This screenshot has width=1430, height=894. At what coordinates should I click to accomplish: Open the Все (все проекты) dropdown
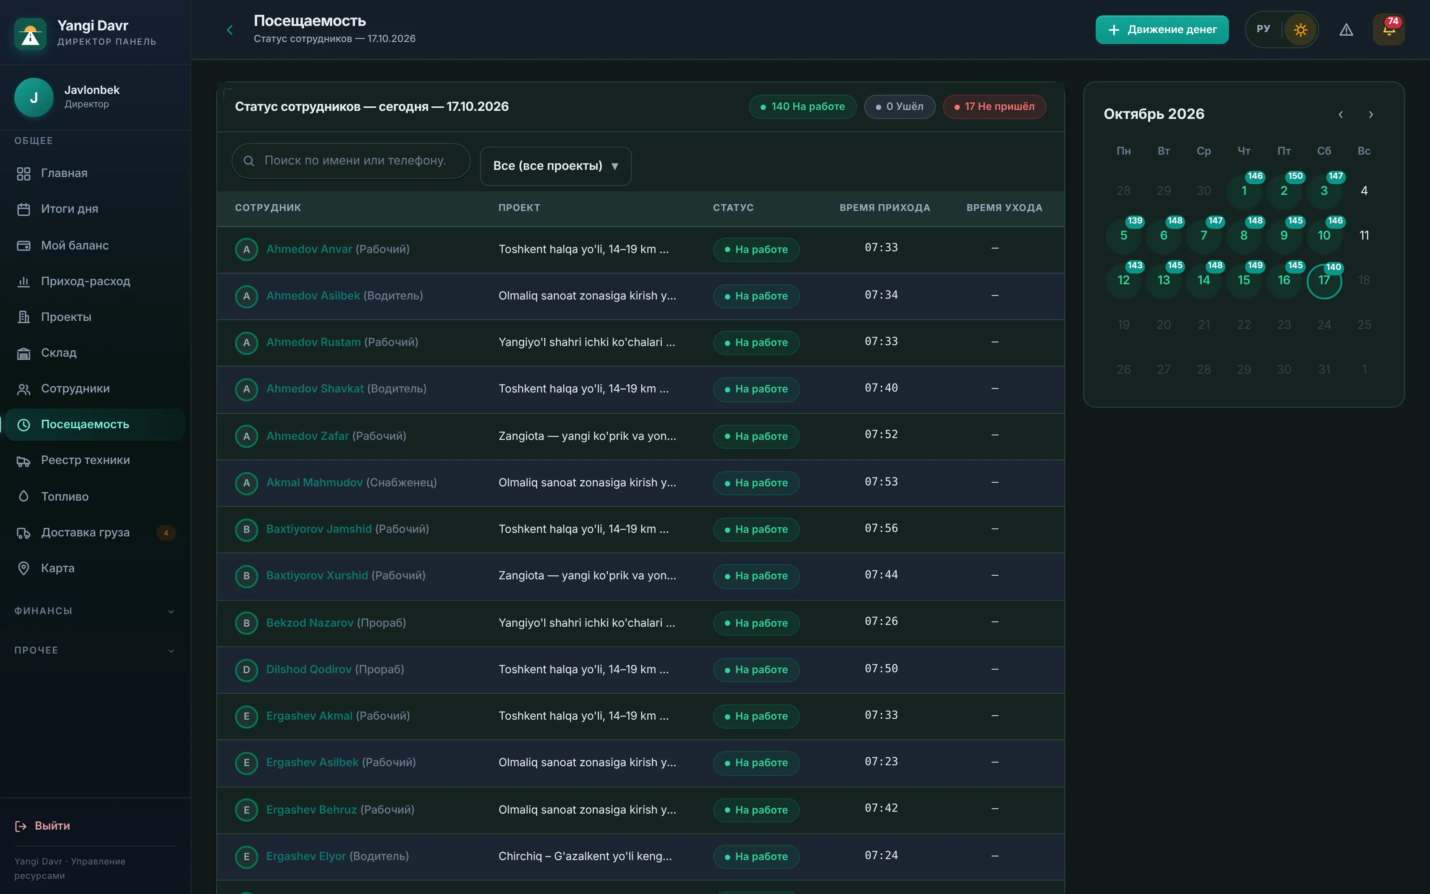tap(555, 165)
